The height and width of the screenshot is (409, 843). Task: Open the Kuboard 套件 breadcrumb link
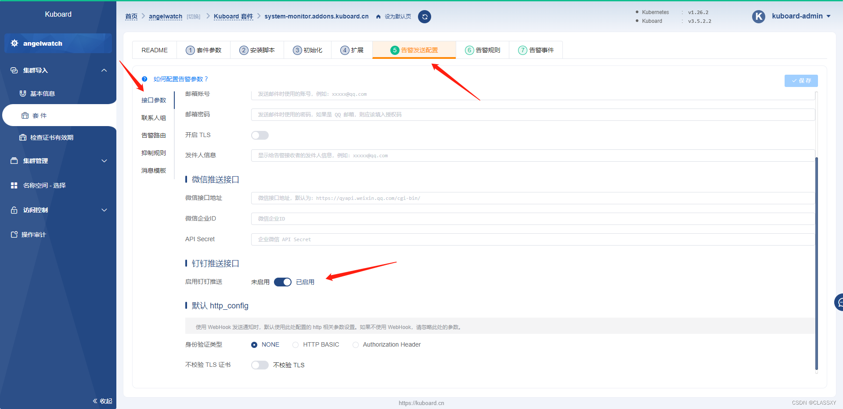pyautogui.click(x=234, y=16)
